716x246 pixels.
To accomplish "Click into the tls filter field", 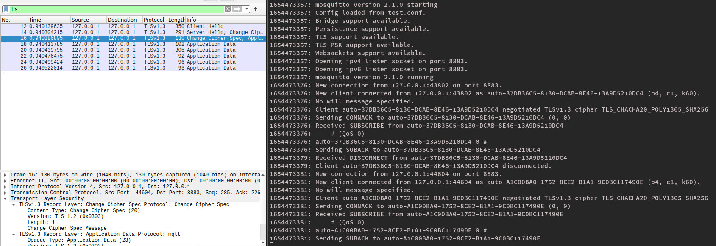I will [117, 9].
